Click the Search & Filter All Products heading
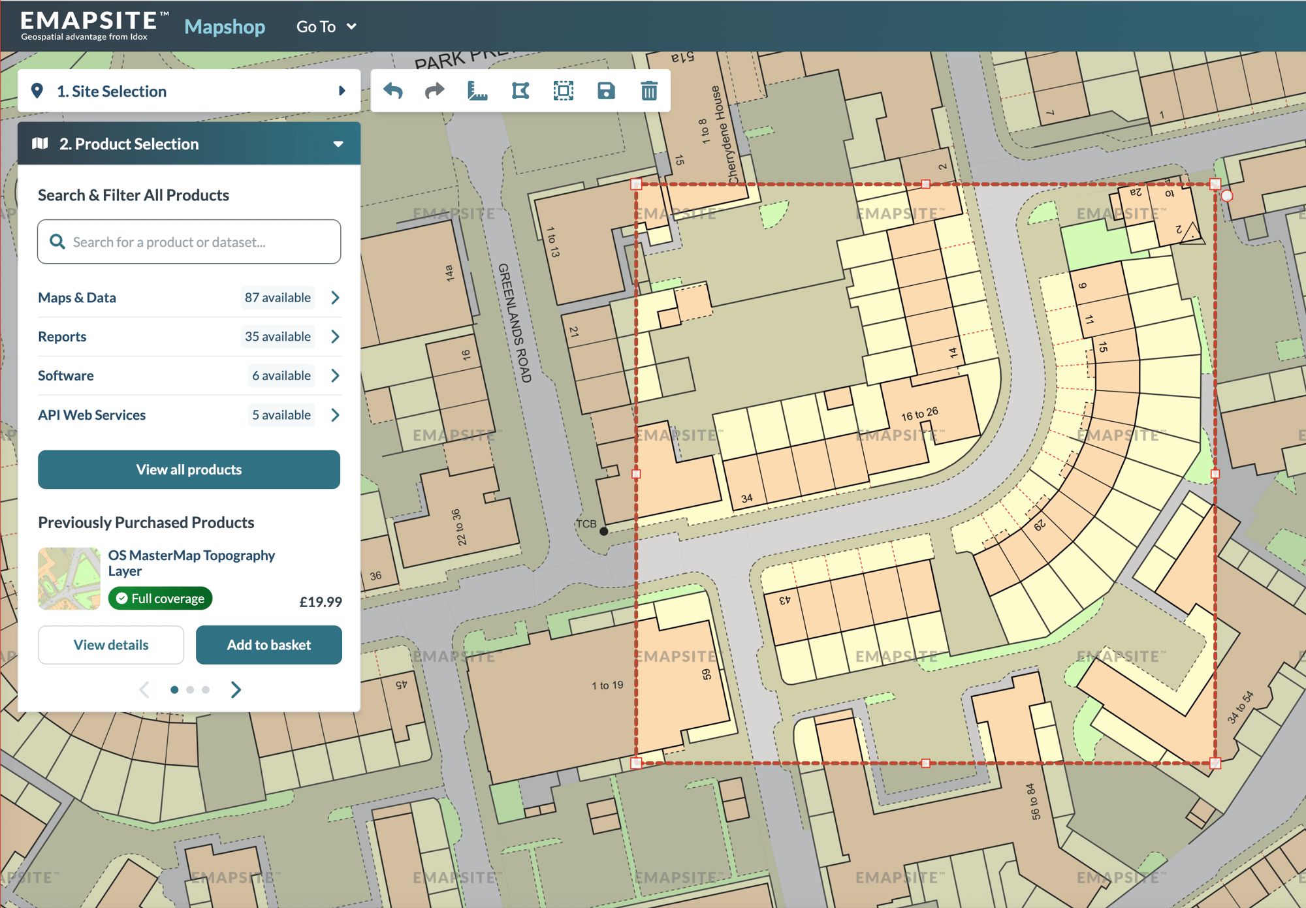This screenshot has height=908, width=1306. (133, 195)
